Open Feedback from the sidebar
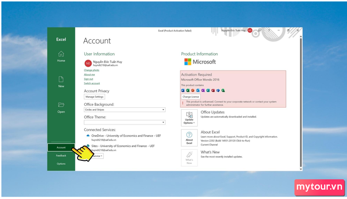Screen dimensions: 347x199 point(61,155)
